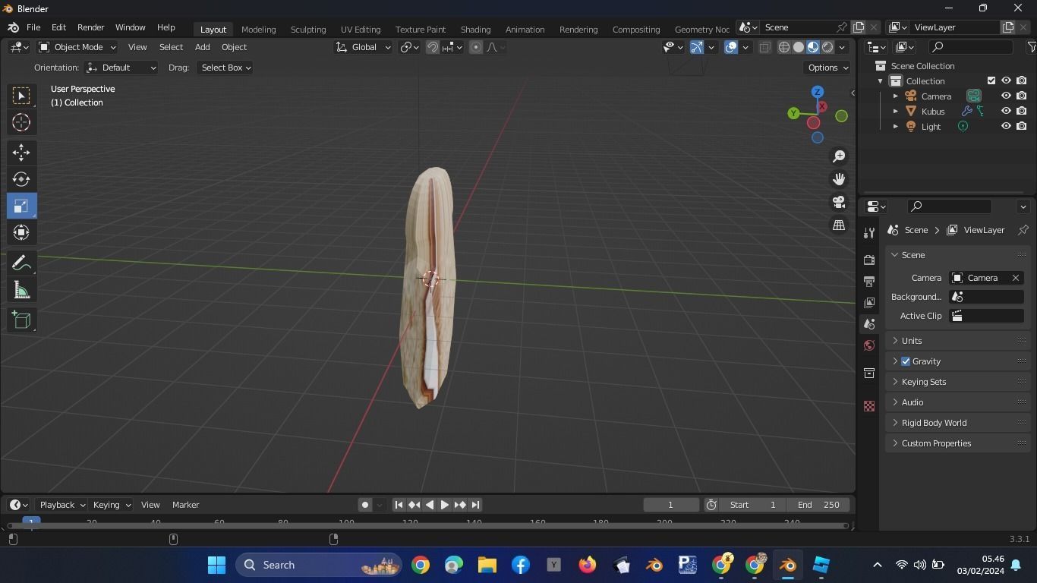
Task: Open the Tool properties tab
Action: coord(869,233)
